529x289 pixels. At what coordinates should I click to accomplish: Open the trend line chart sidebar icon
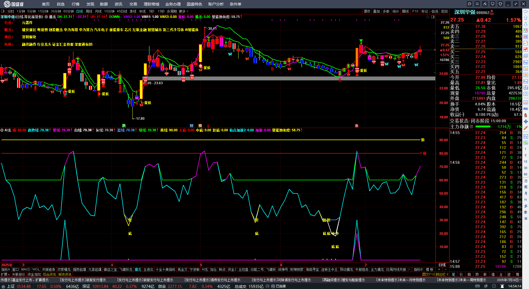pyautogui.click(x=526, y=43)
